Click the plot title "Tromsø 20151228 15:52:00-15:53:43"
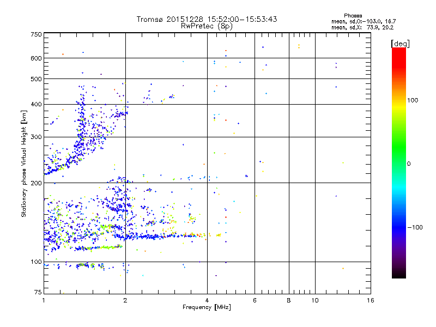 207,19
